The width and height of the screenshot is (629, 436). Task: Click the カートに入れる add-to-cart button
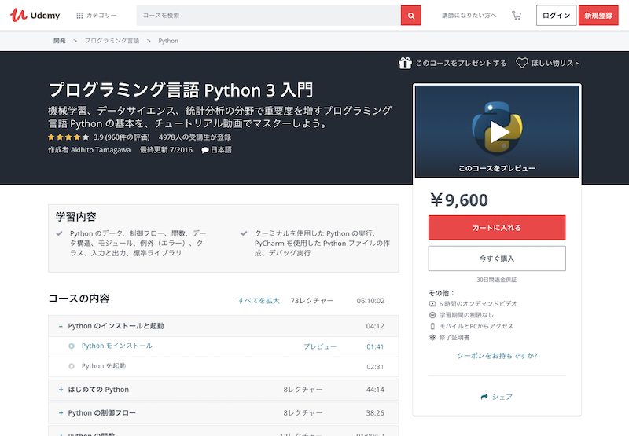pyautogui.click(x=497, y=228)
